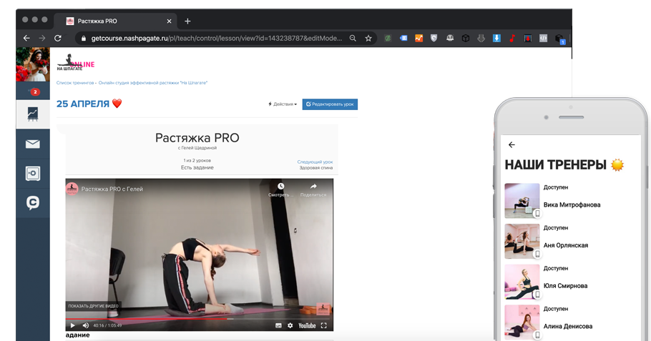The width and height of the screenshot is (651, 341).
Task: Open the Онлайн студия эффективной растяжки breadcrumb
Action: 153,83
